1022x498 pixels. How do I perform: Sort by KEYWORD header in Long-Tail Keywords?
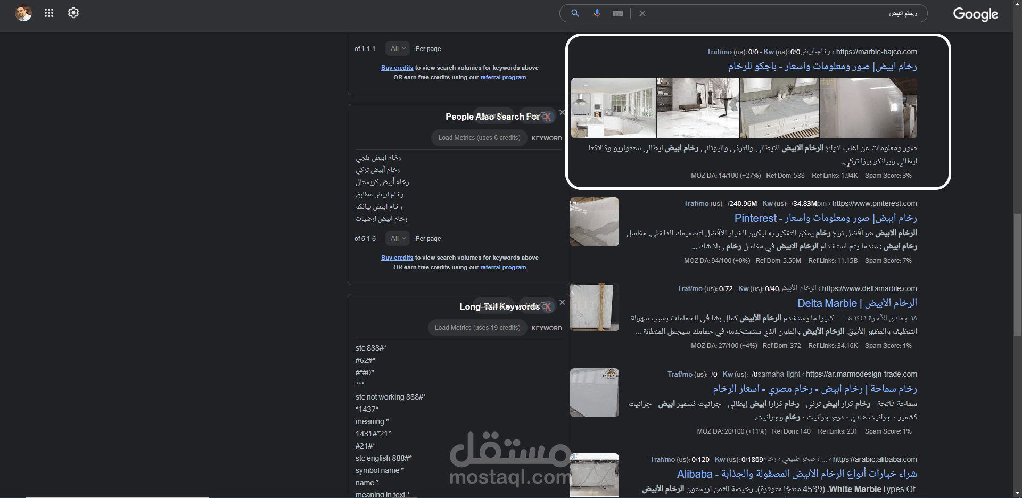[547, 328]
